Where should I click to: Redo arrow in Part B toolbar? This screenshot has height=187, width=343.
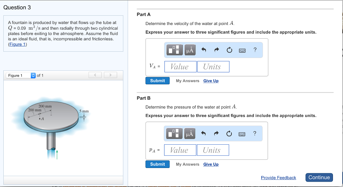coord(216,133)
